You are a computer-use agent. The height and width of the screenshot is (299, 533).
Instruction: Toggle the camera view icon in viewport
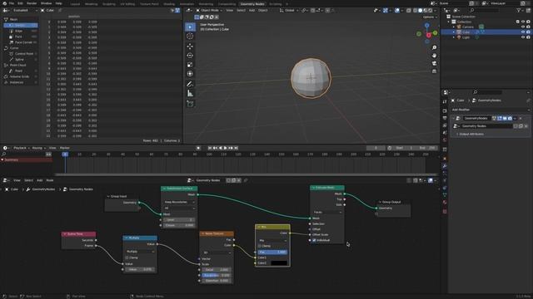tap(434, 63)
